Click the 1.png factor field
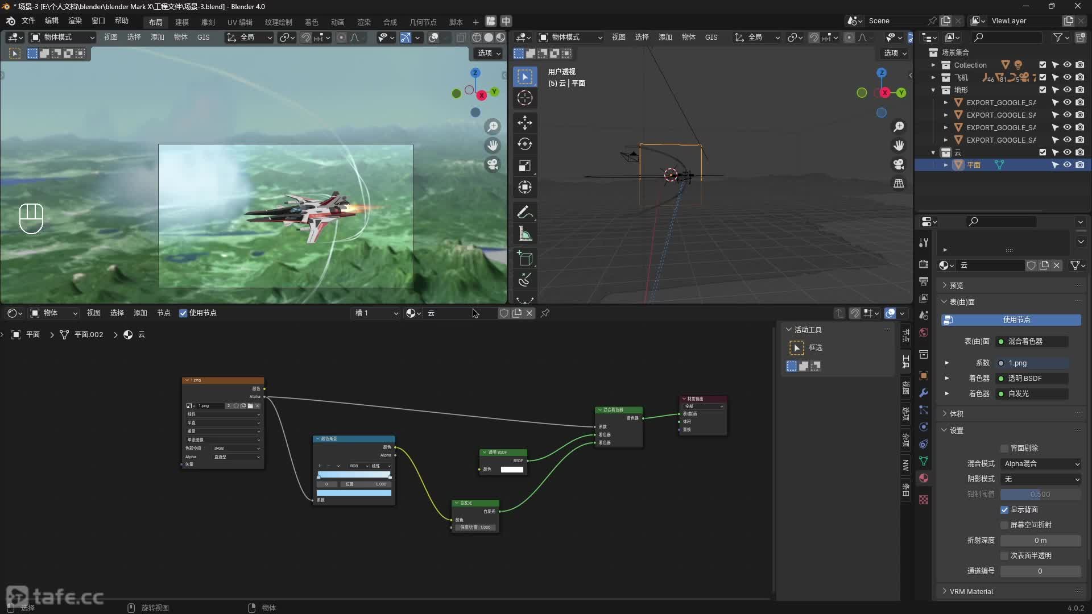Image resolution: width=1092 pixels, height=614 pixels. tap(1032, 363)
